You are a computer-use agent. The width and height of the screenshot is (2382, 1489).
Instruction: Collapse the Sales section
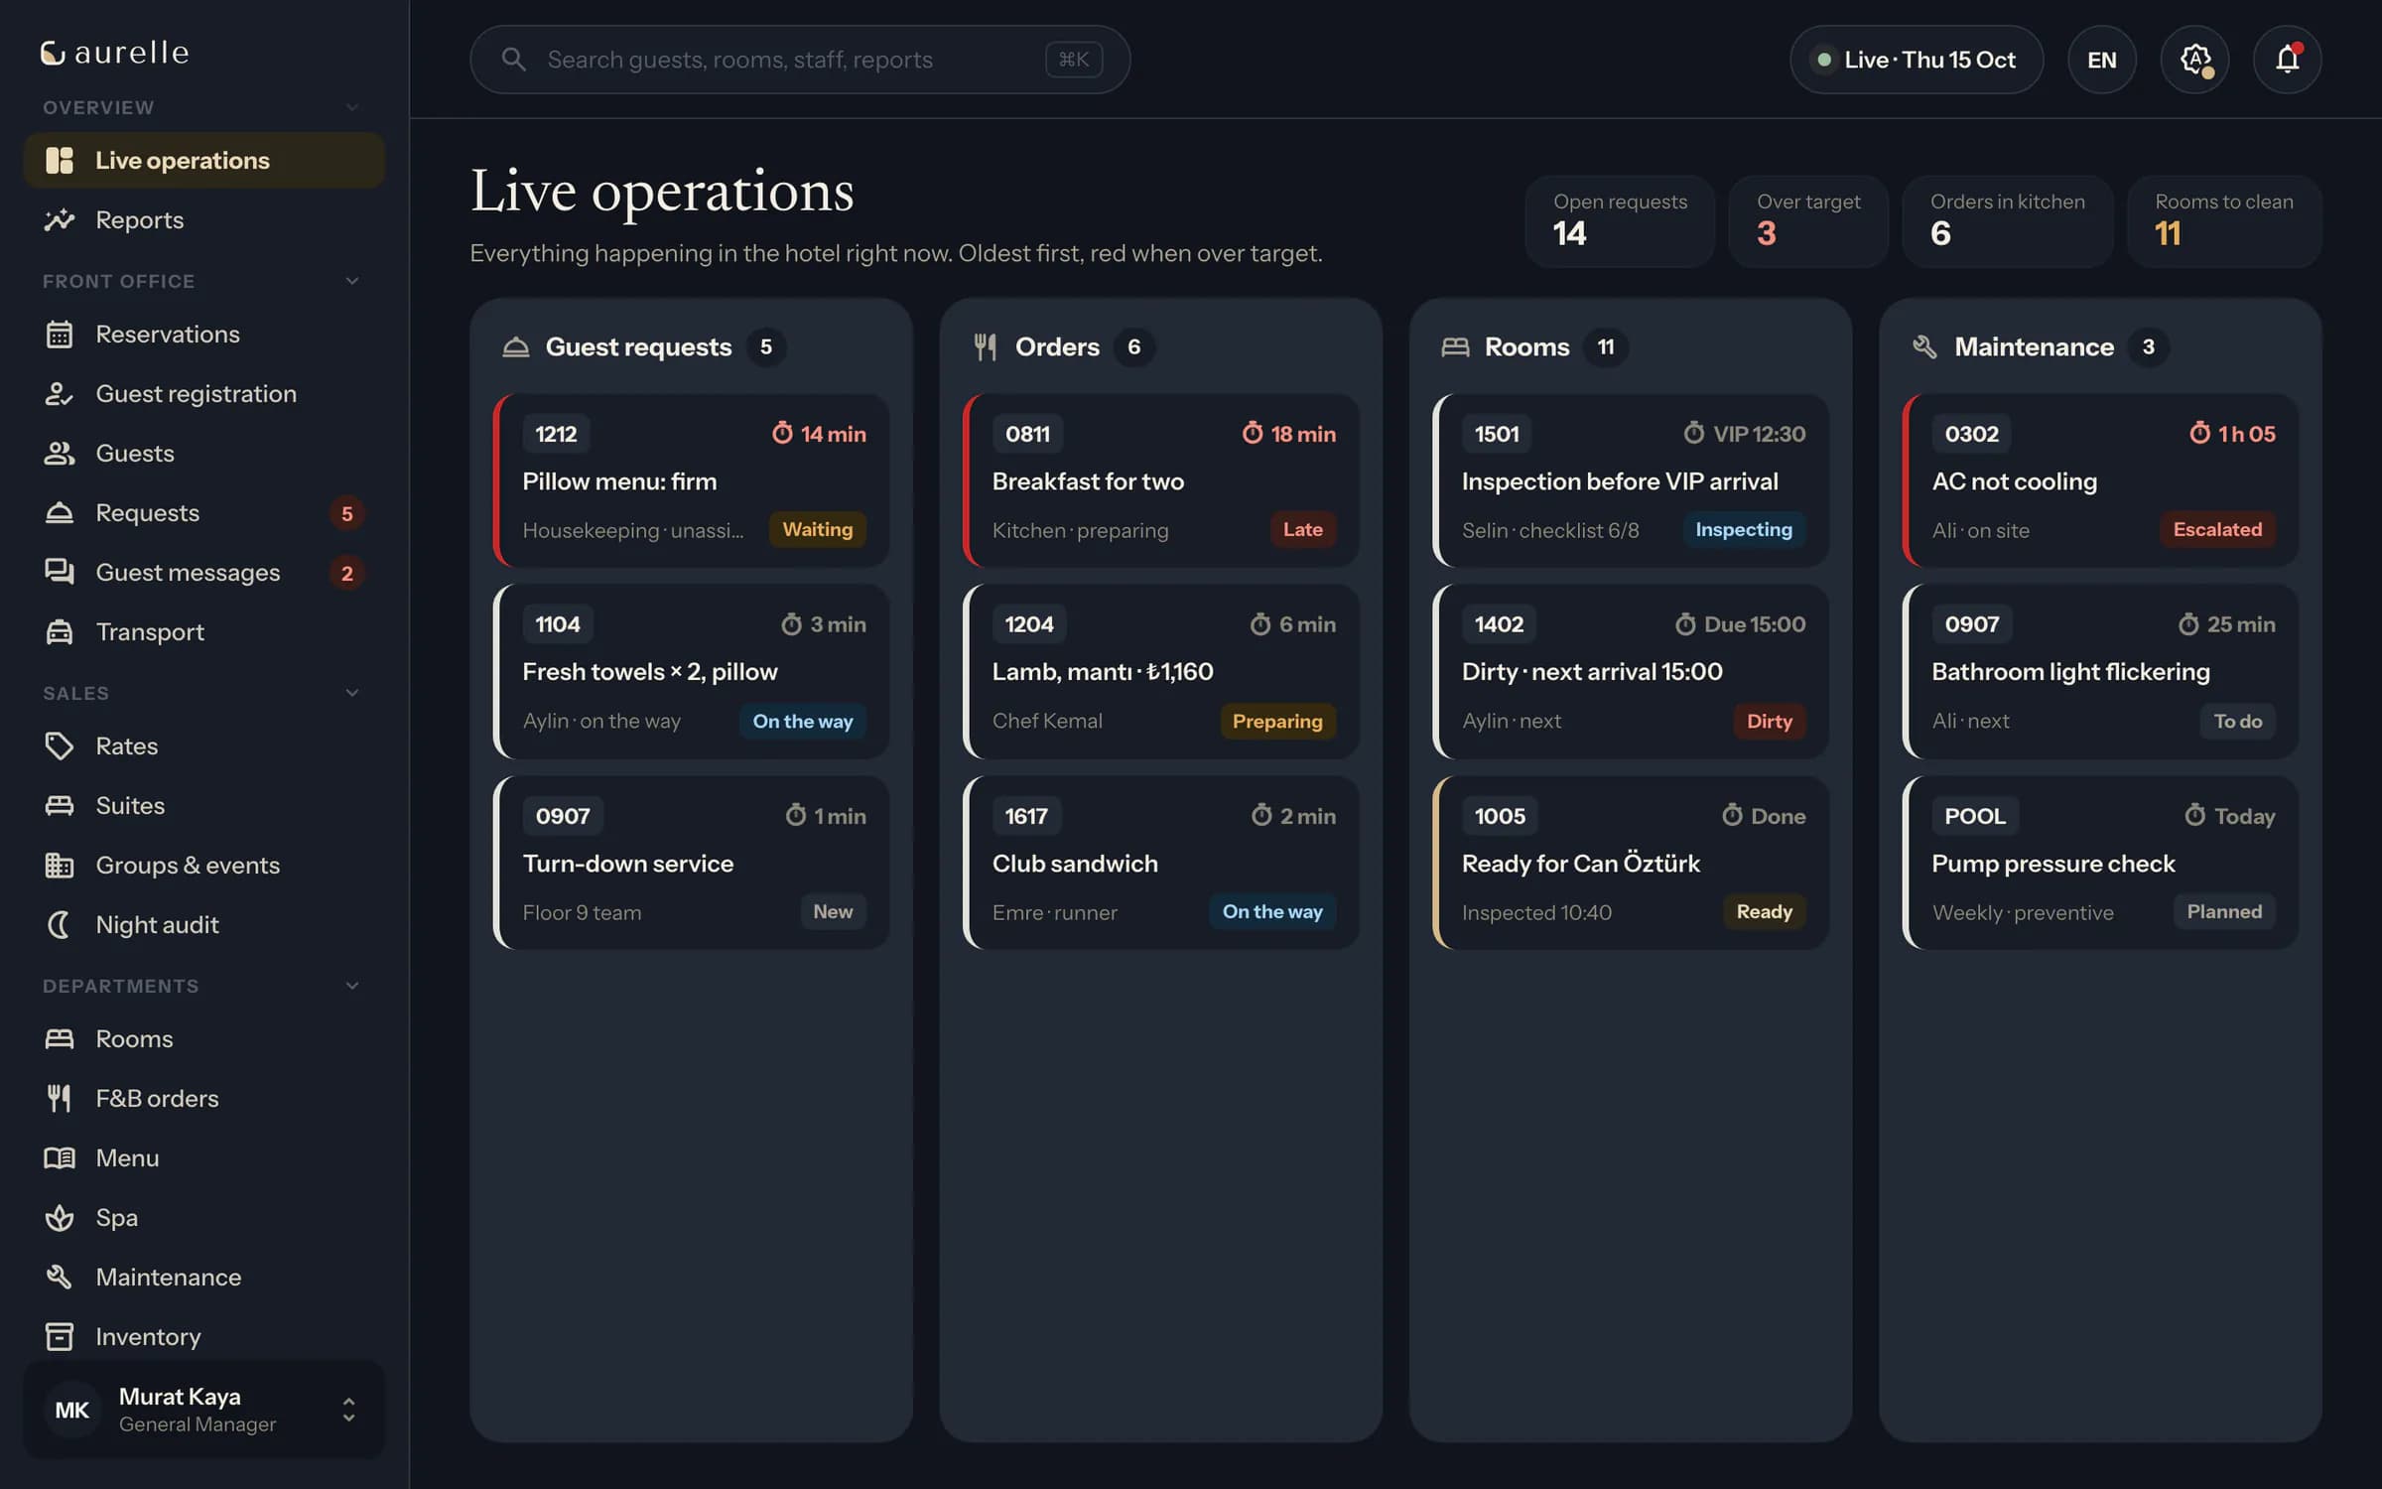[351, 693]
